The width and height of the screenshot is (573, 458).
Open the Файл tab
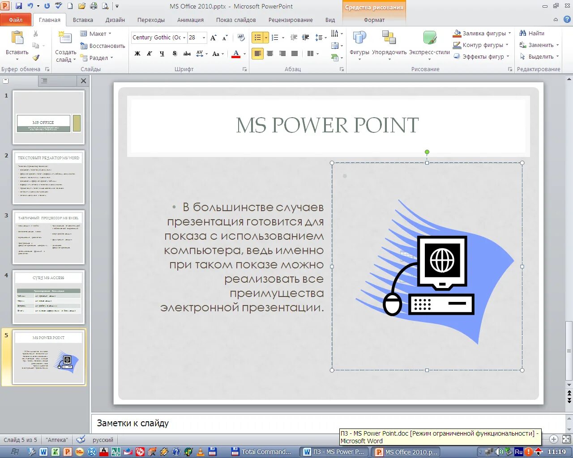point(16,20)
